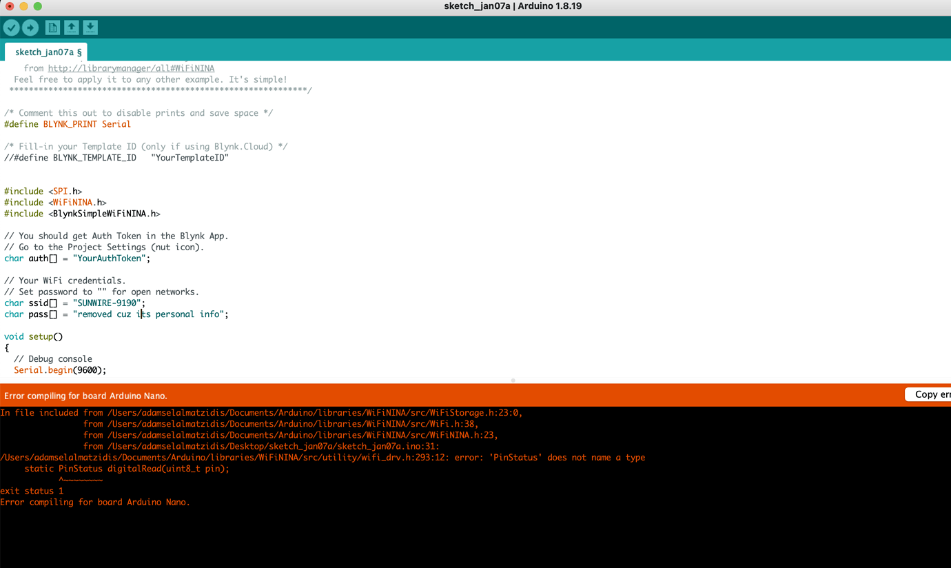
Task: Click the YourAuthToken string literal
Action: click(x=110, y=258)
